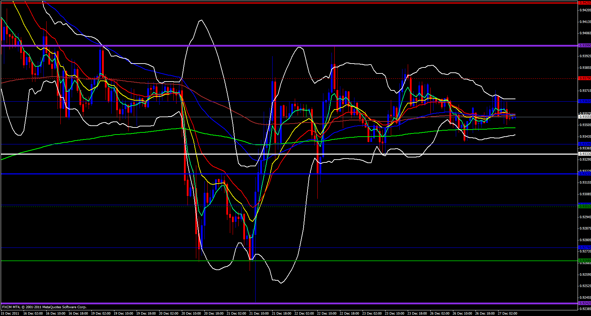Select the blue 0.9365 price label
The width and height of the screenshot is (591, 316).
pyautogui.click(x=584, y=101)
